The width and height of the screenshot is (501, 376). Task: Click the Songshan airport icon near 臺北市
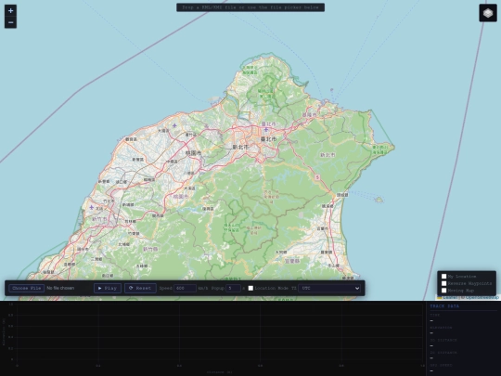coord(266,129)
